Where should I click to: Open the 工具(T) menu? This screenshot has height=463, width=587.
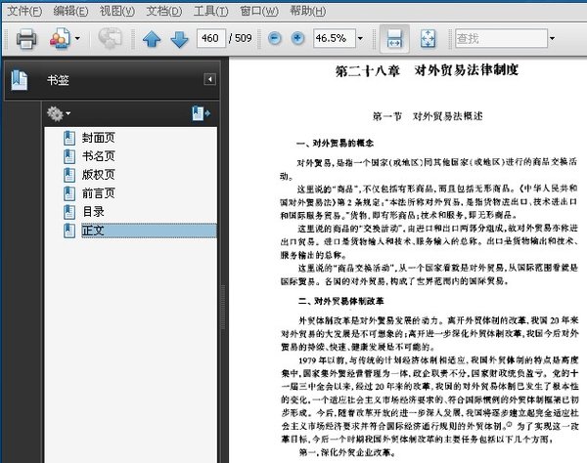click(210, 11)
